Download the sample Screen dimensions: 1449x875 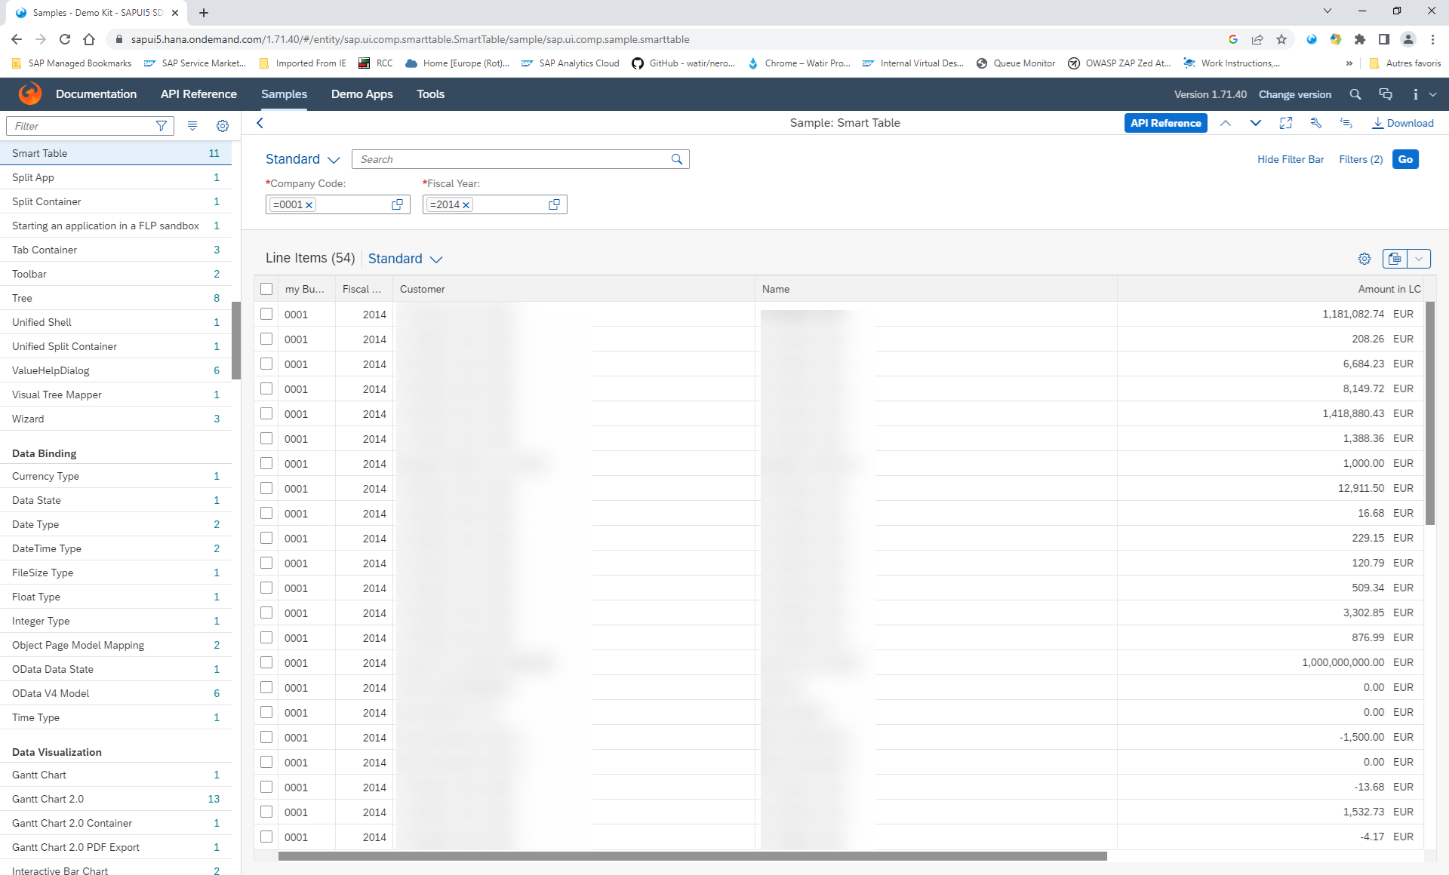[1402, 123]
